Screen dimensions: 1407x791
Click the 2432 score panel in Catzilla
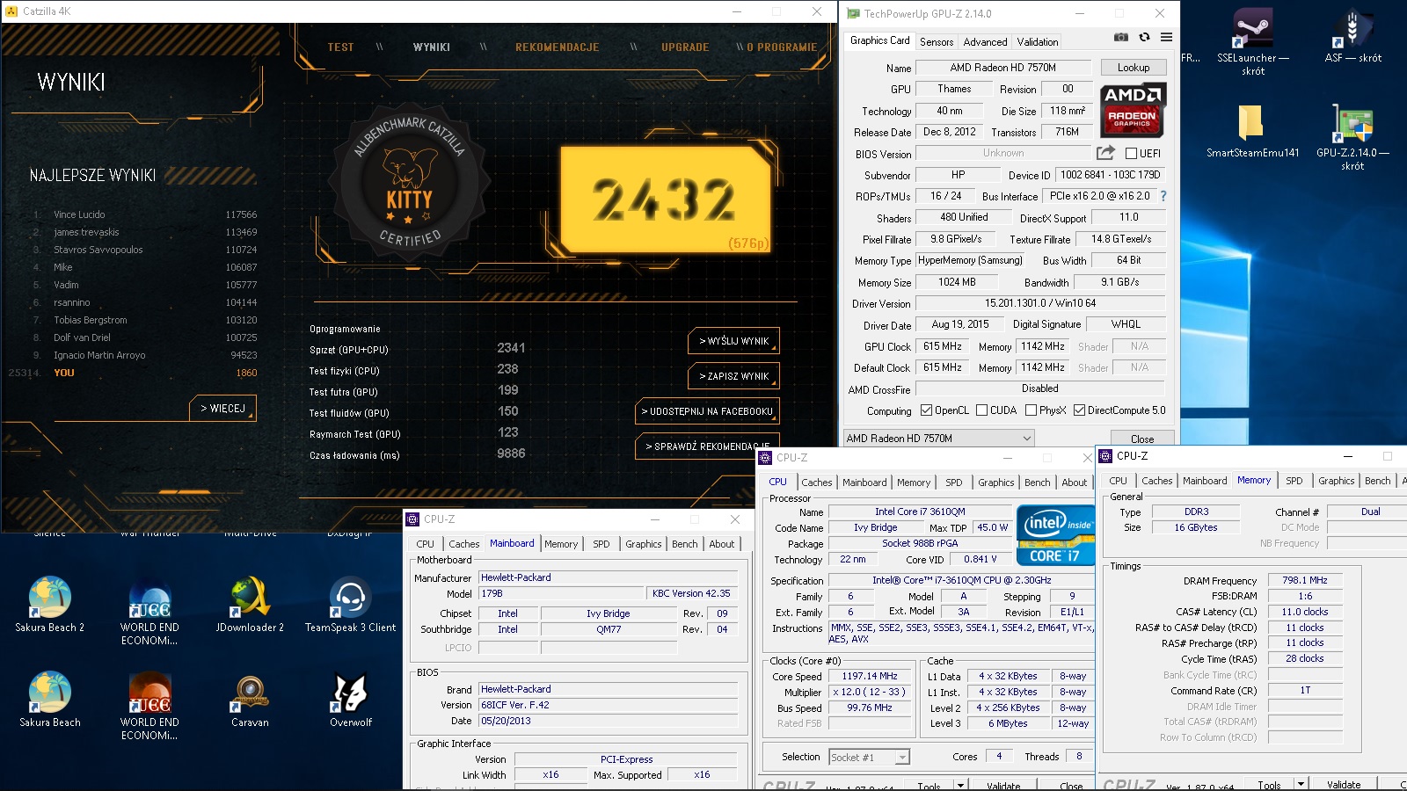pyautogui.click(x=666, y=199)
